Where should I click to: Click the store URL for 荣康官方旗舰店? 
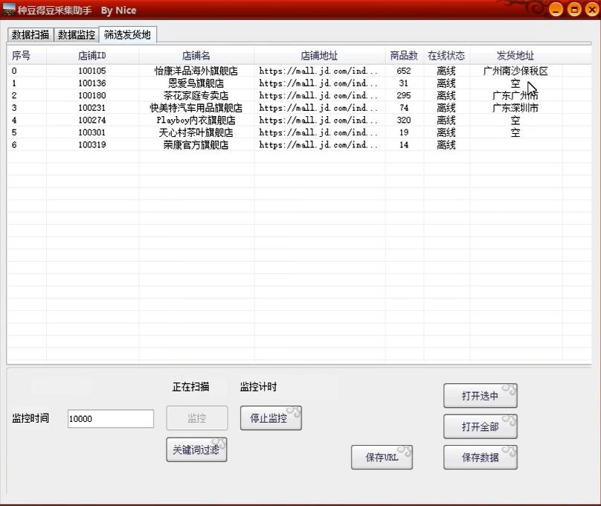tap(318, 145)
